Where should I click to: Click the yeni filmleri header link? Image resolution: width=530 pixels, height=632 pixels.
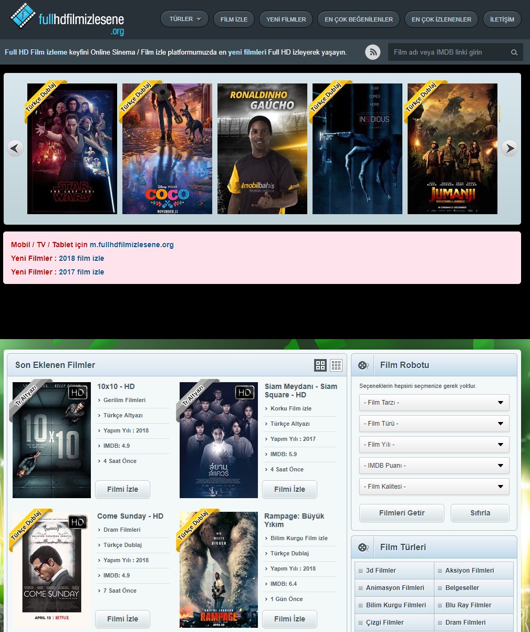247,52
